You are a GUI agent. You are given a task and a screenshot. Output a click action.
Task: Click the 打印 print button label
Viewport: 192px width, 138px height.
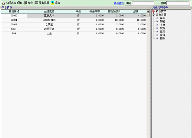30,3
